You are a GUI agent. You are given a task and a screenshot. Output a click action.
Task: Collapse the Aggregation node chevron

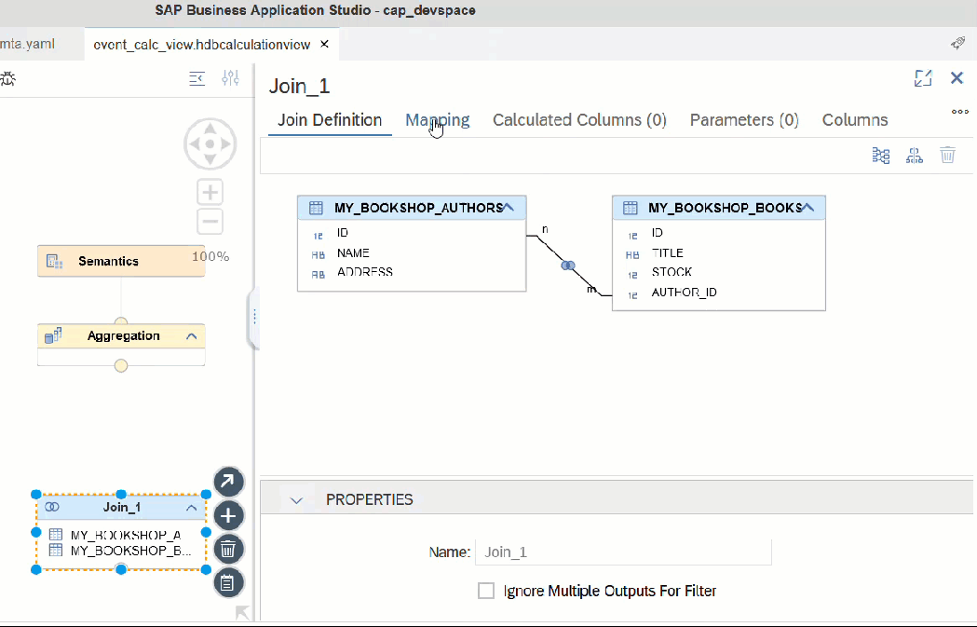pyautogui.click(x=191, y=336)
